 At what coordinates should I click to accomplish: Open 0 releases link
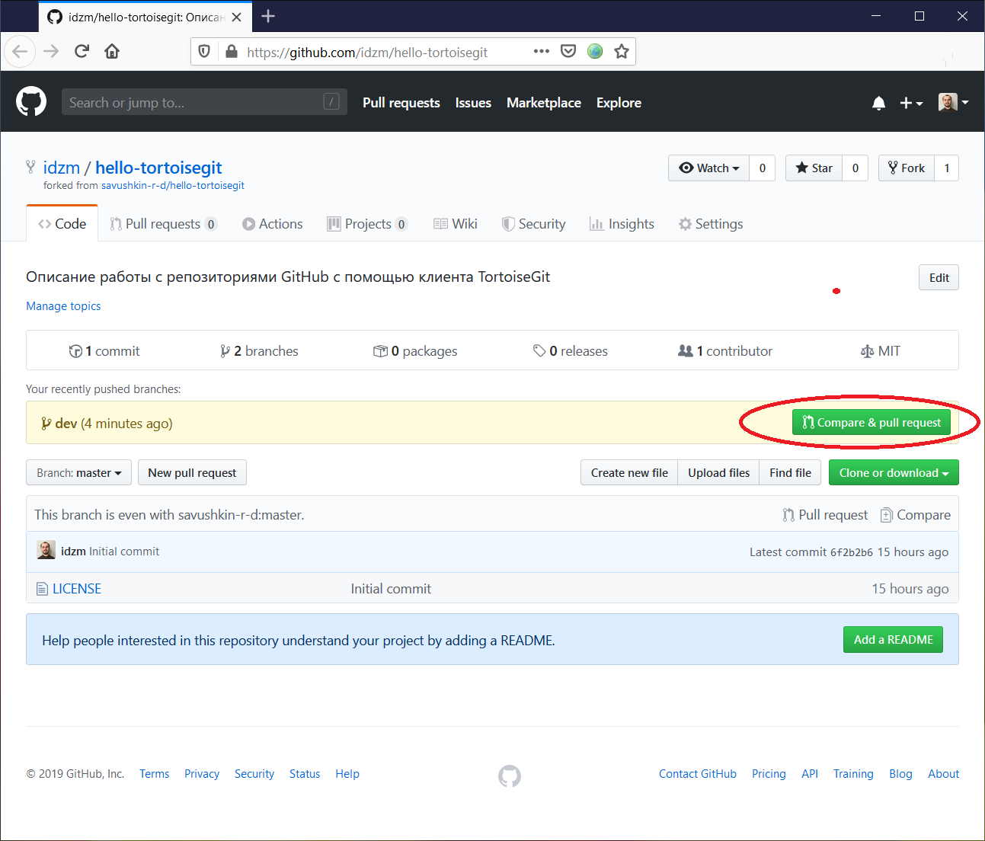click(x=571, y=351)
